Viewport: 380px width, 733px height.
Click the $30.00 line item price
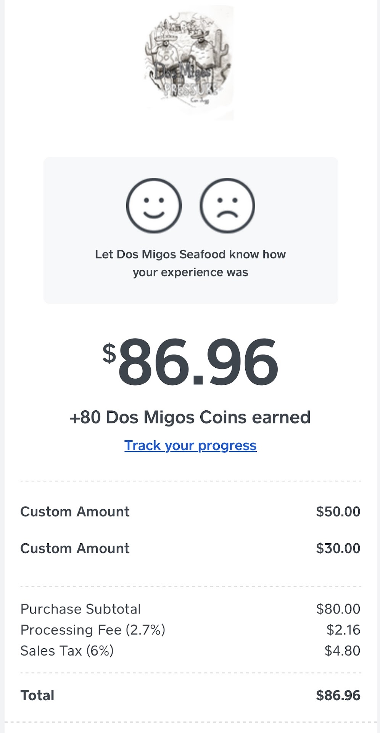338,548
